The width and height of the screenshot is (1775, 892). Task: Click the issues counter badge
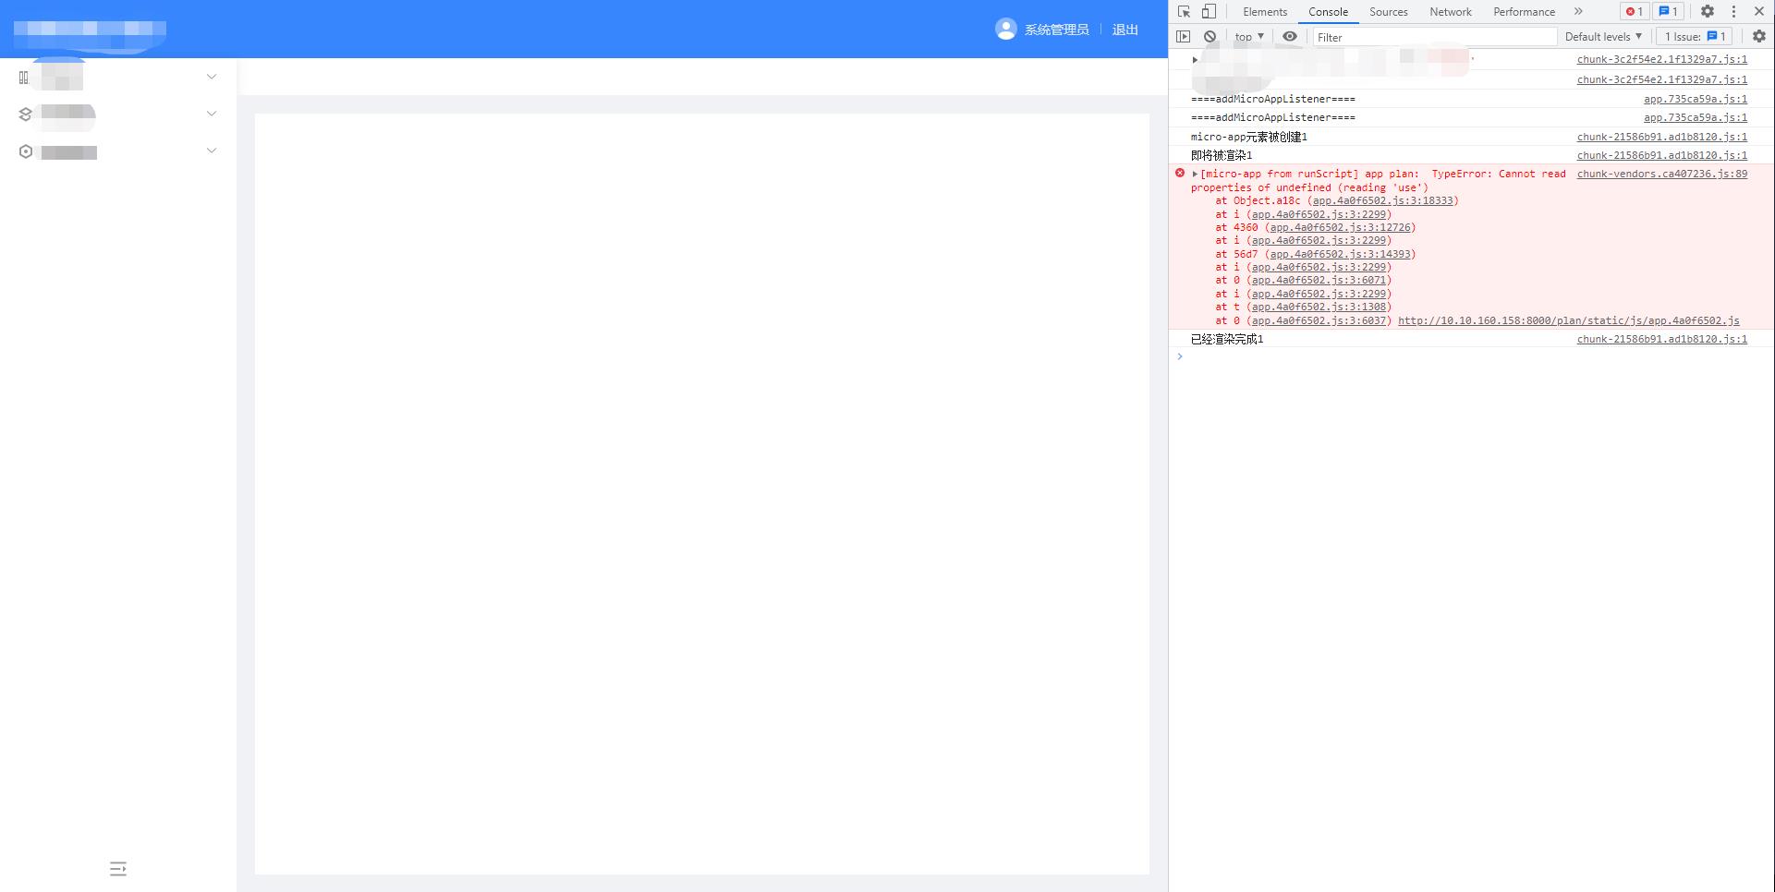(1666, 11)
